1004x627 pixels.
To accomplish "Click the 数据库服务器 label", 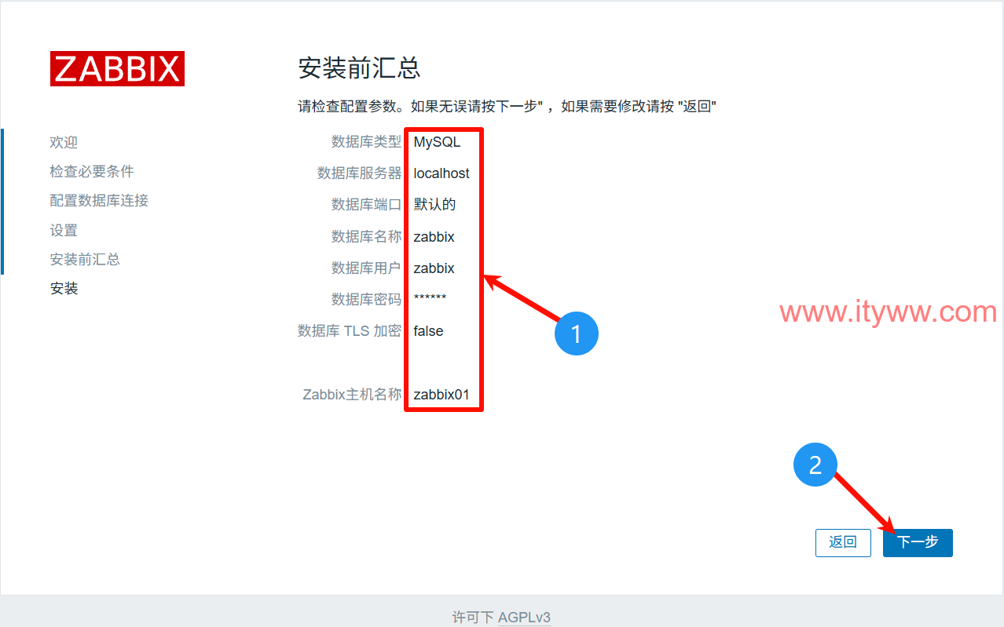I will pos(359,173).
